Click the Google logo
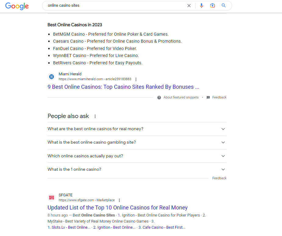282x236 pixels. [x=17, y=6]
